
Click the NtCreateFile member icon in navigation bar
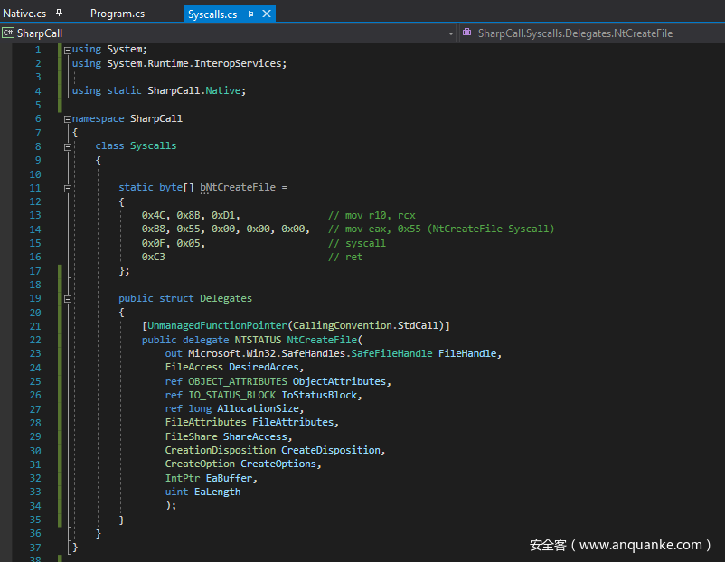467,33
